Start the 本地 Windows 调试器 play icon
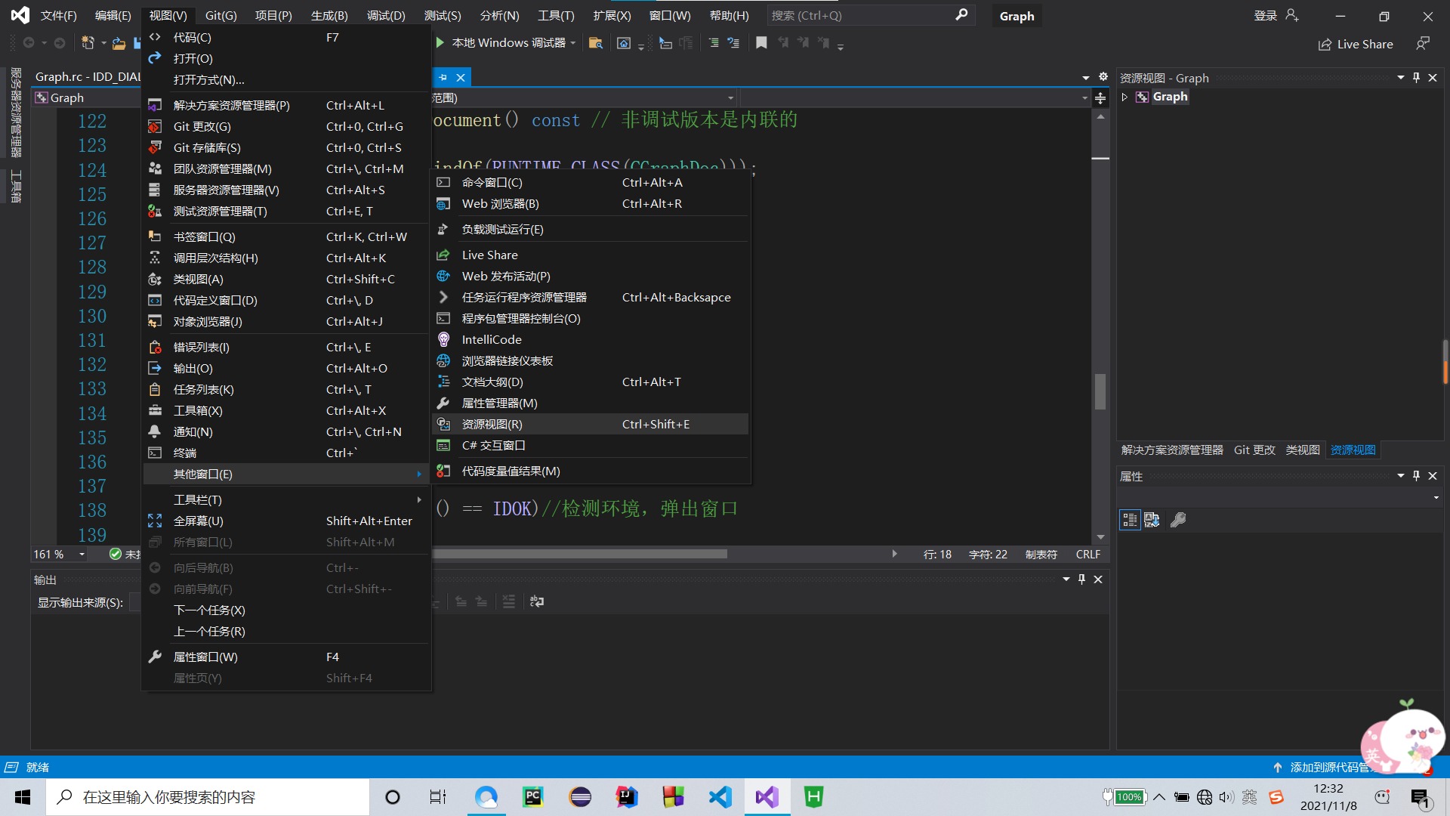The image size is (1450, 816). [x=440, y=43]
